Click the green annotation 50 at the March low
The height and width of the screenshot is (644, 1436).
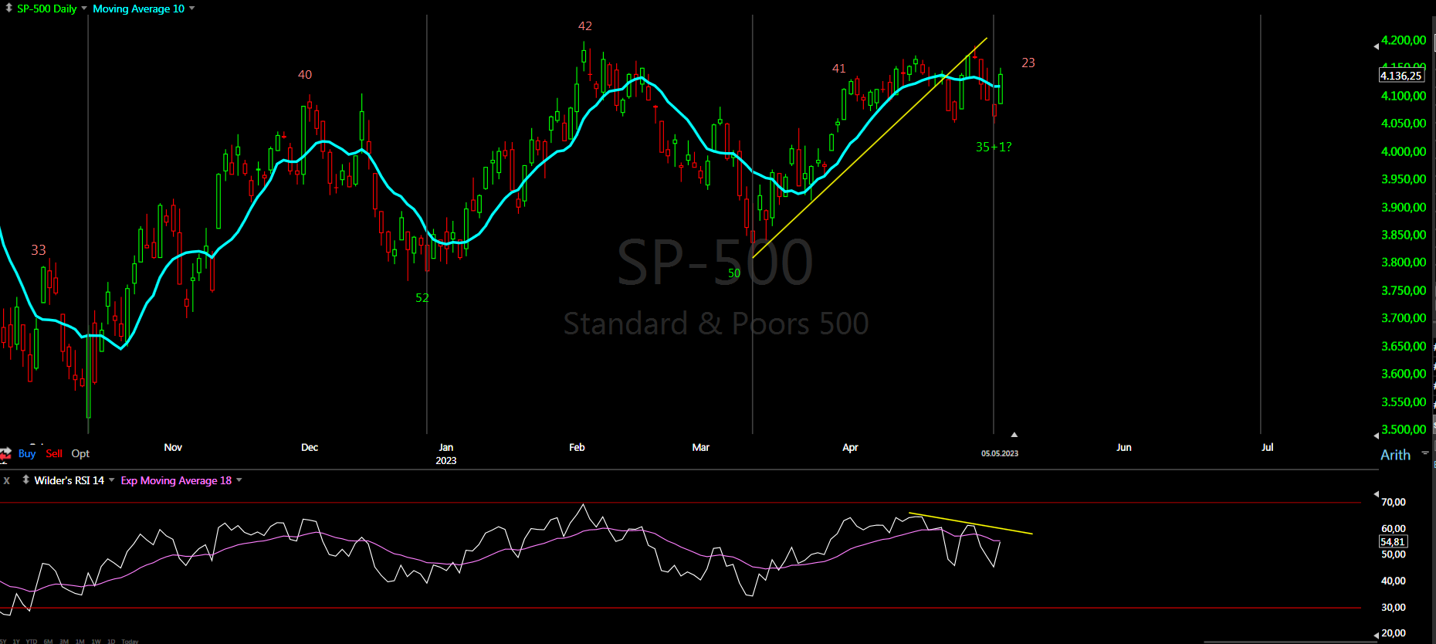pos(734,273)
